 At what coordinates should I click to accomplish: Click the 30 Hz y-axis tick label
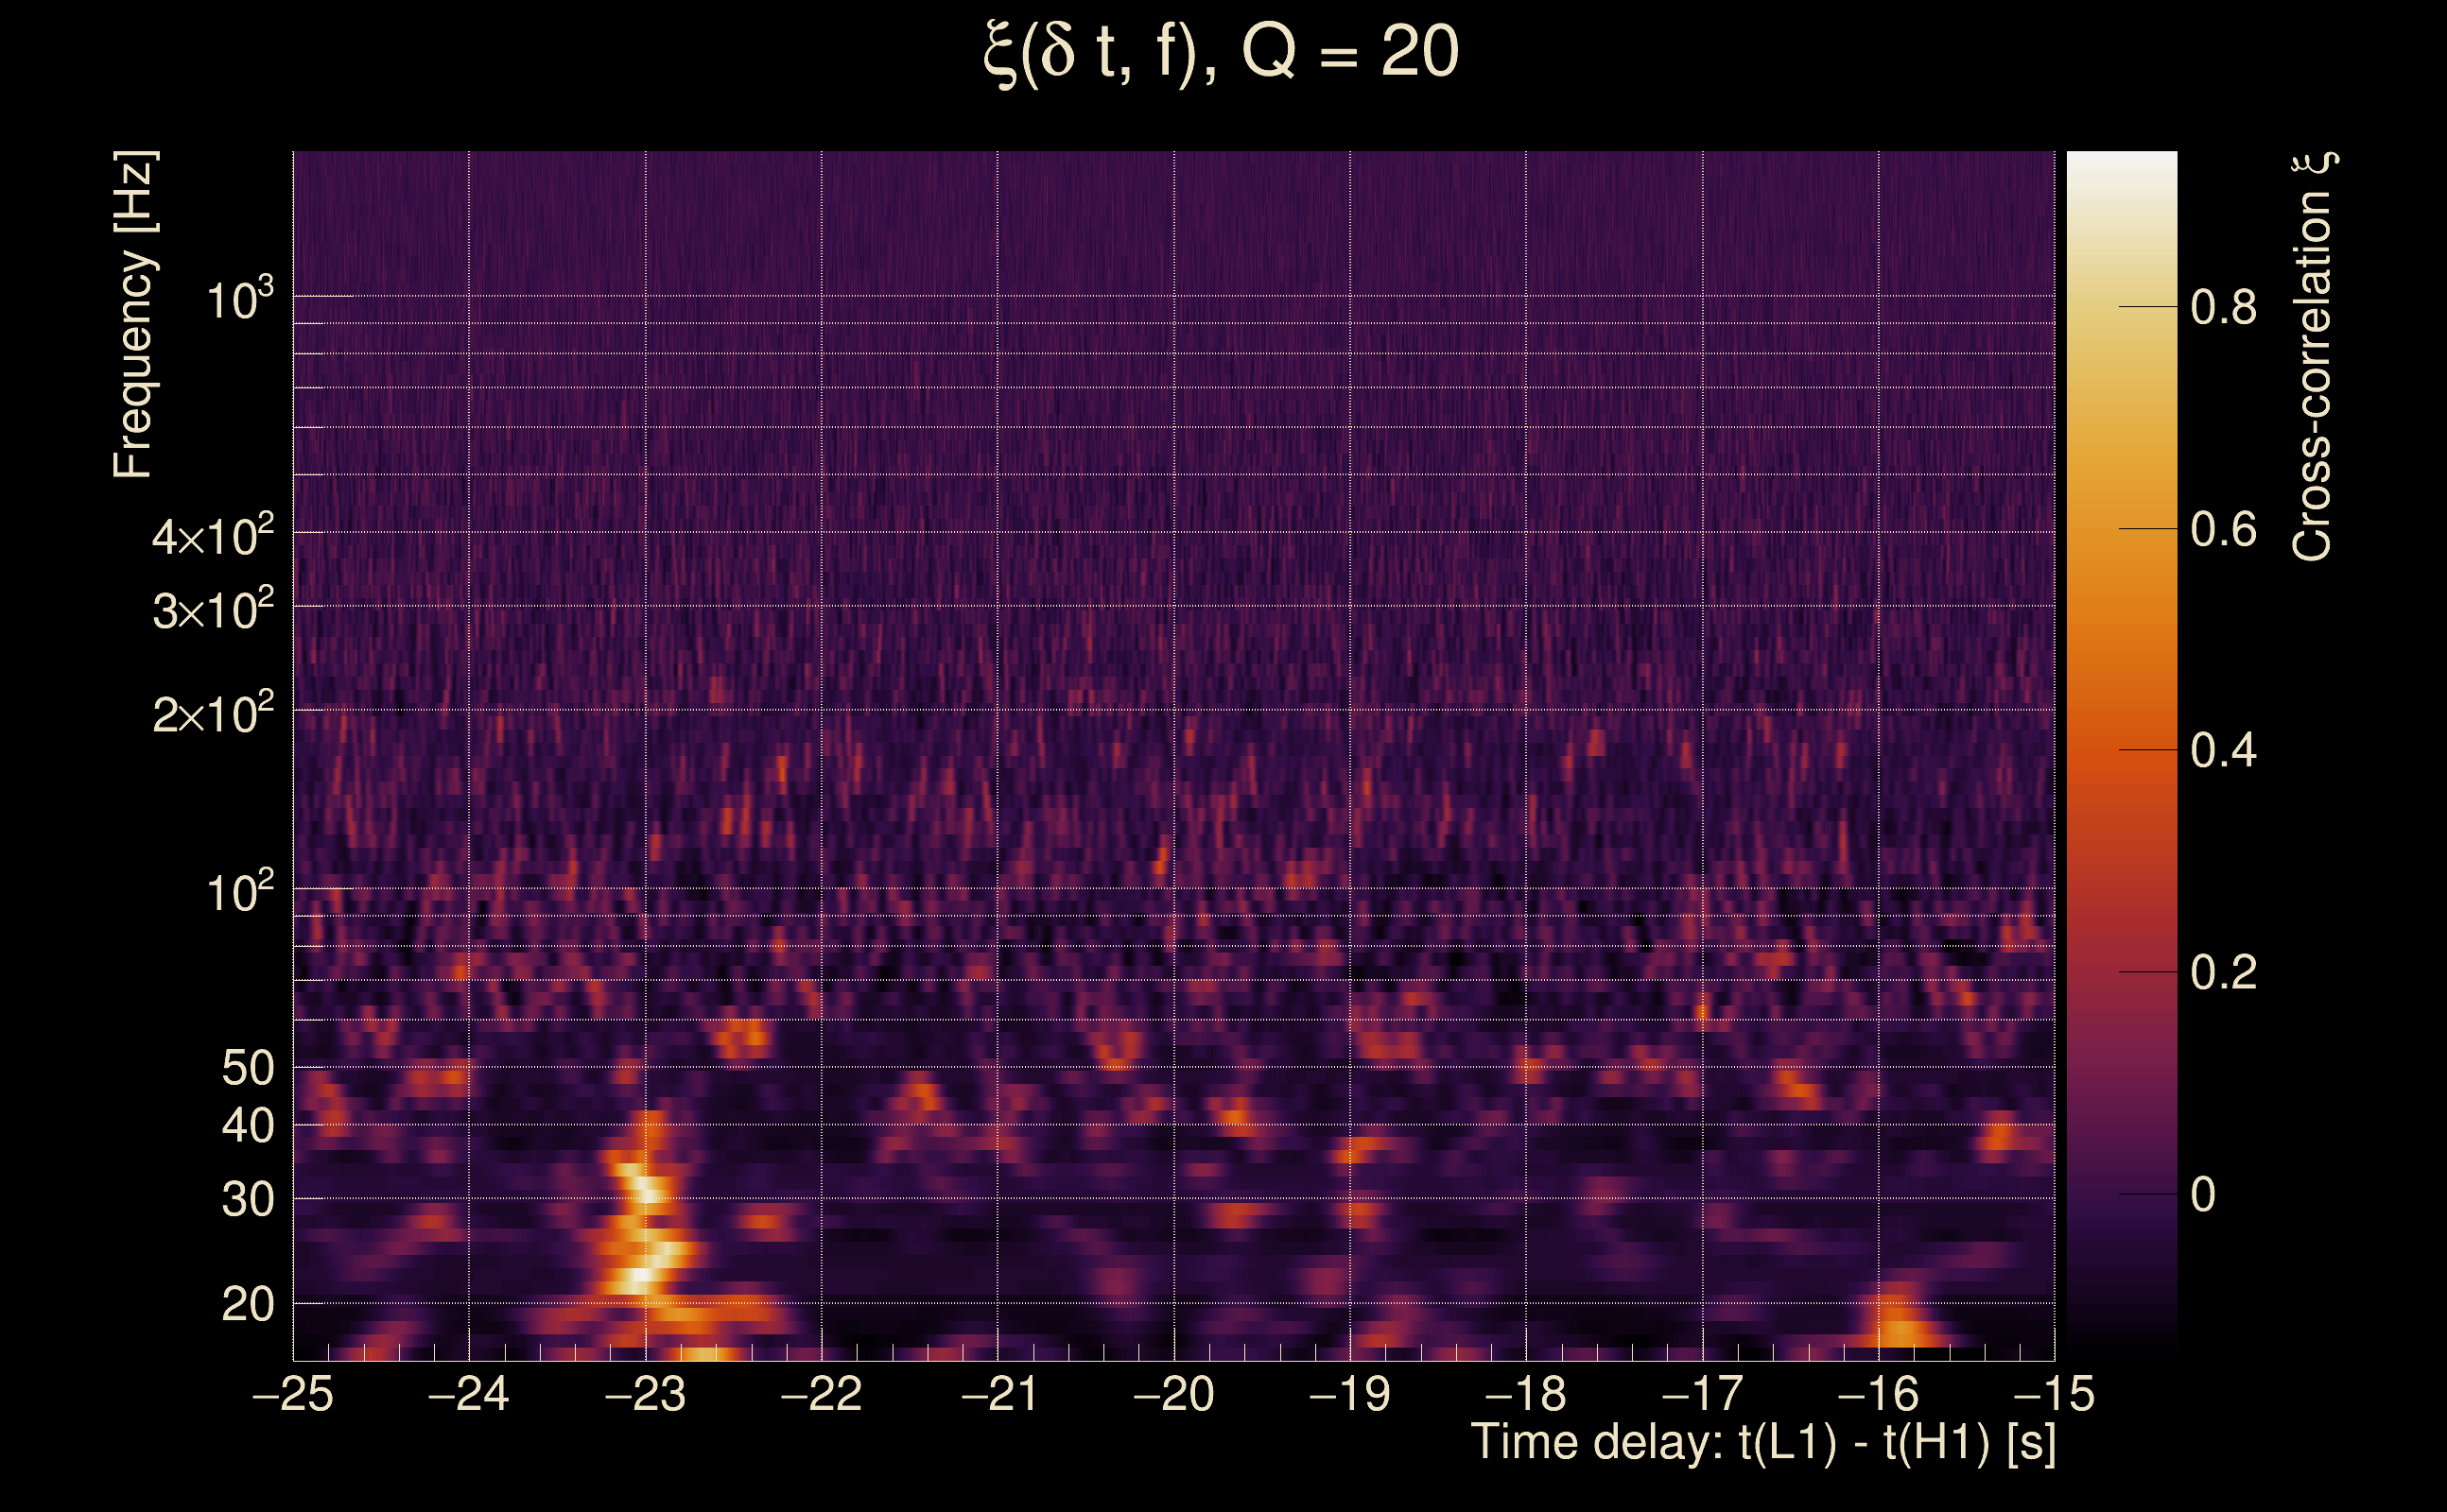click(x=247, y=1199)
